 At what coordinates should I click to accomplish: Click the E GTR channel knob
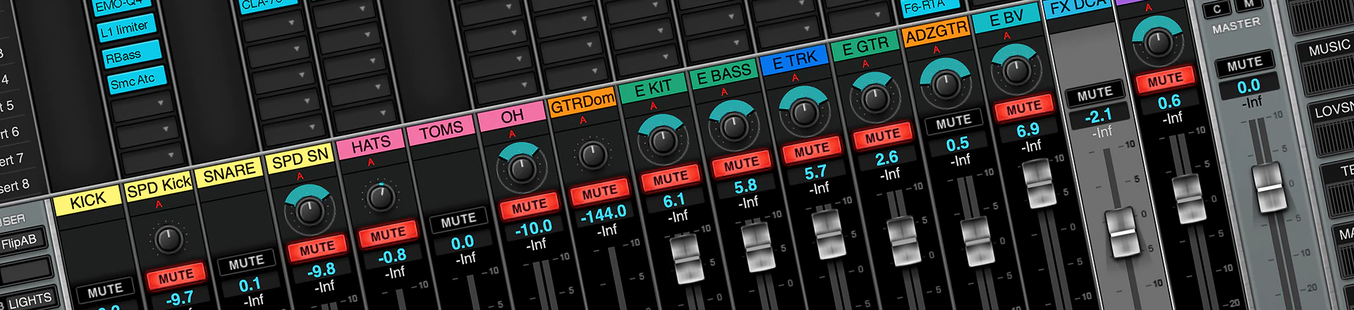point(875,98)
